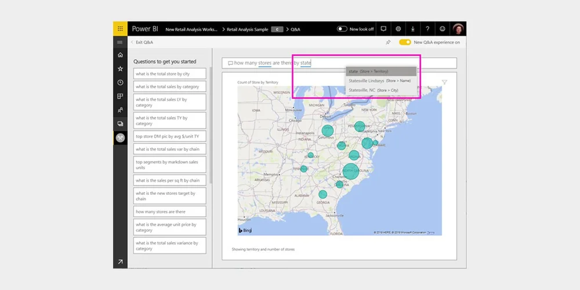Open Favorites star in sidebar

tap(120, 69)
